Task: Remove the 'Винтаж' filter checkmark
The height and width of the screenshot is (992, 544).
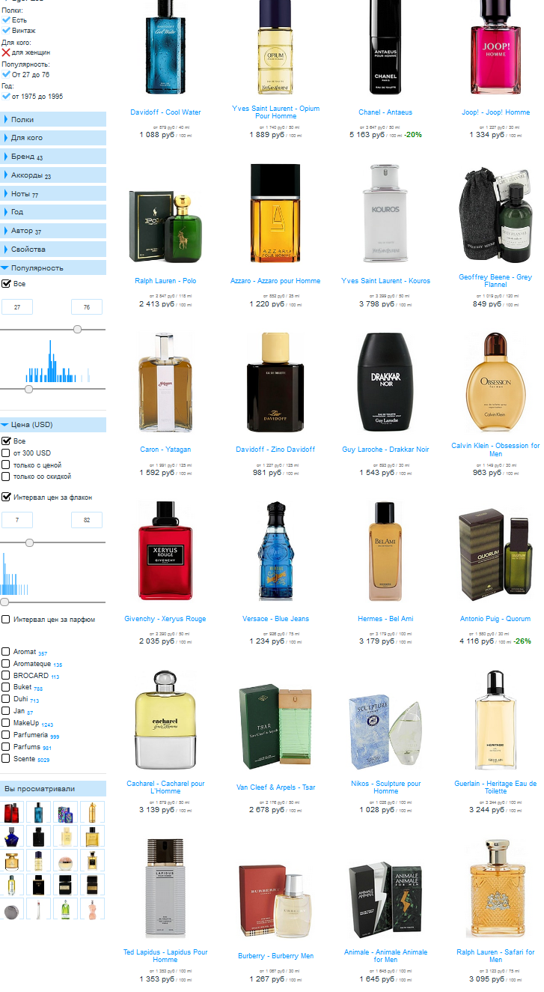Action: pyautogui.click(x=6, y=31)
